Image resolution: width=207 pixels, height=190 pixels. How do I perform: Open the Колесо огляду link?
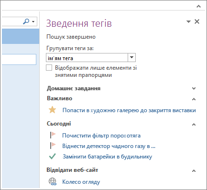(x=81, y=182)
